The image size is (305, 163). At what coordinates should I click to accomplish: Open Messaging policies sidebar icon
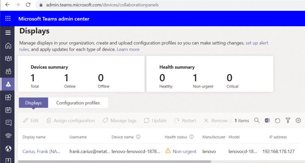[x=8, y=123]
